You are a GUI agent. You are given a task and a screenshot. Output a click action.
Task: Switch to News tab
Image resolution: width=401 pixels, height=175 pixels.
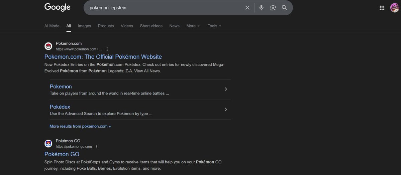175,26
